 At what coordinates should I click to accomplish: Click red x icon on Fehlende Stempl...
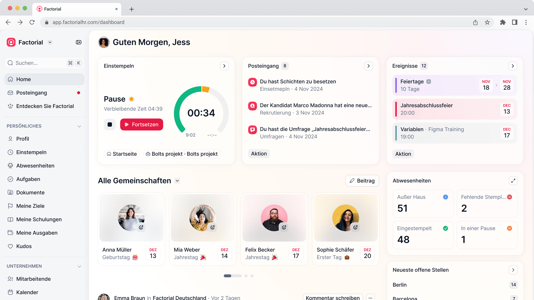(x=509, y=197)
